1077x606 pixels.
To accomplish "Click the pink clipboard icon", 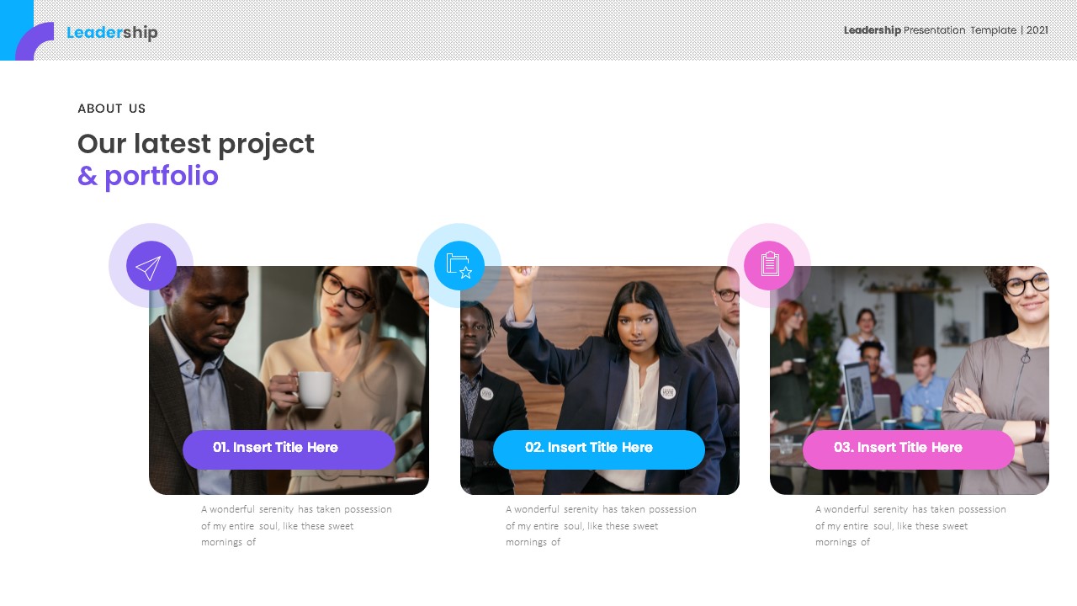I will pos(769,264).
